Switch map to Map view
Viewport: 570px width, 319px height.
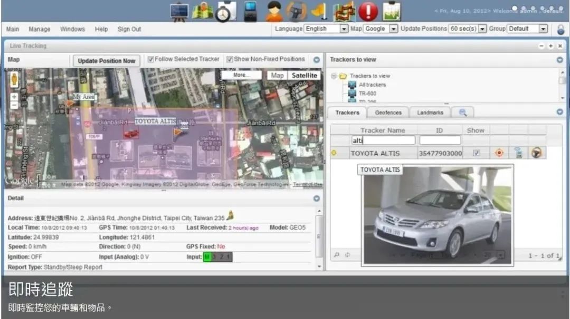pyautogui.click(x=277, y=75)
